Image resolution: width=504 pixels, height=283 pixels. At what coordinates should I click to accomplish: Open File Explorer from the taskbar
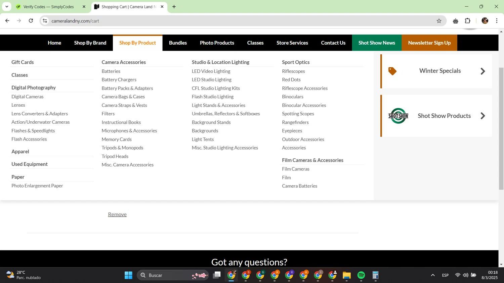point(347,275)
